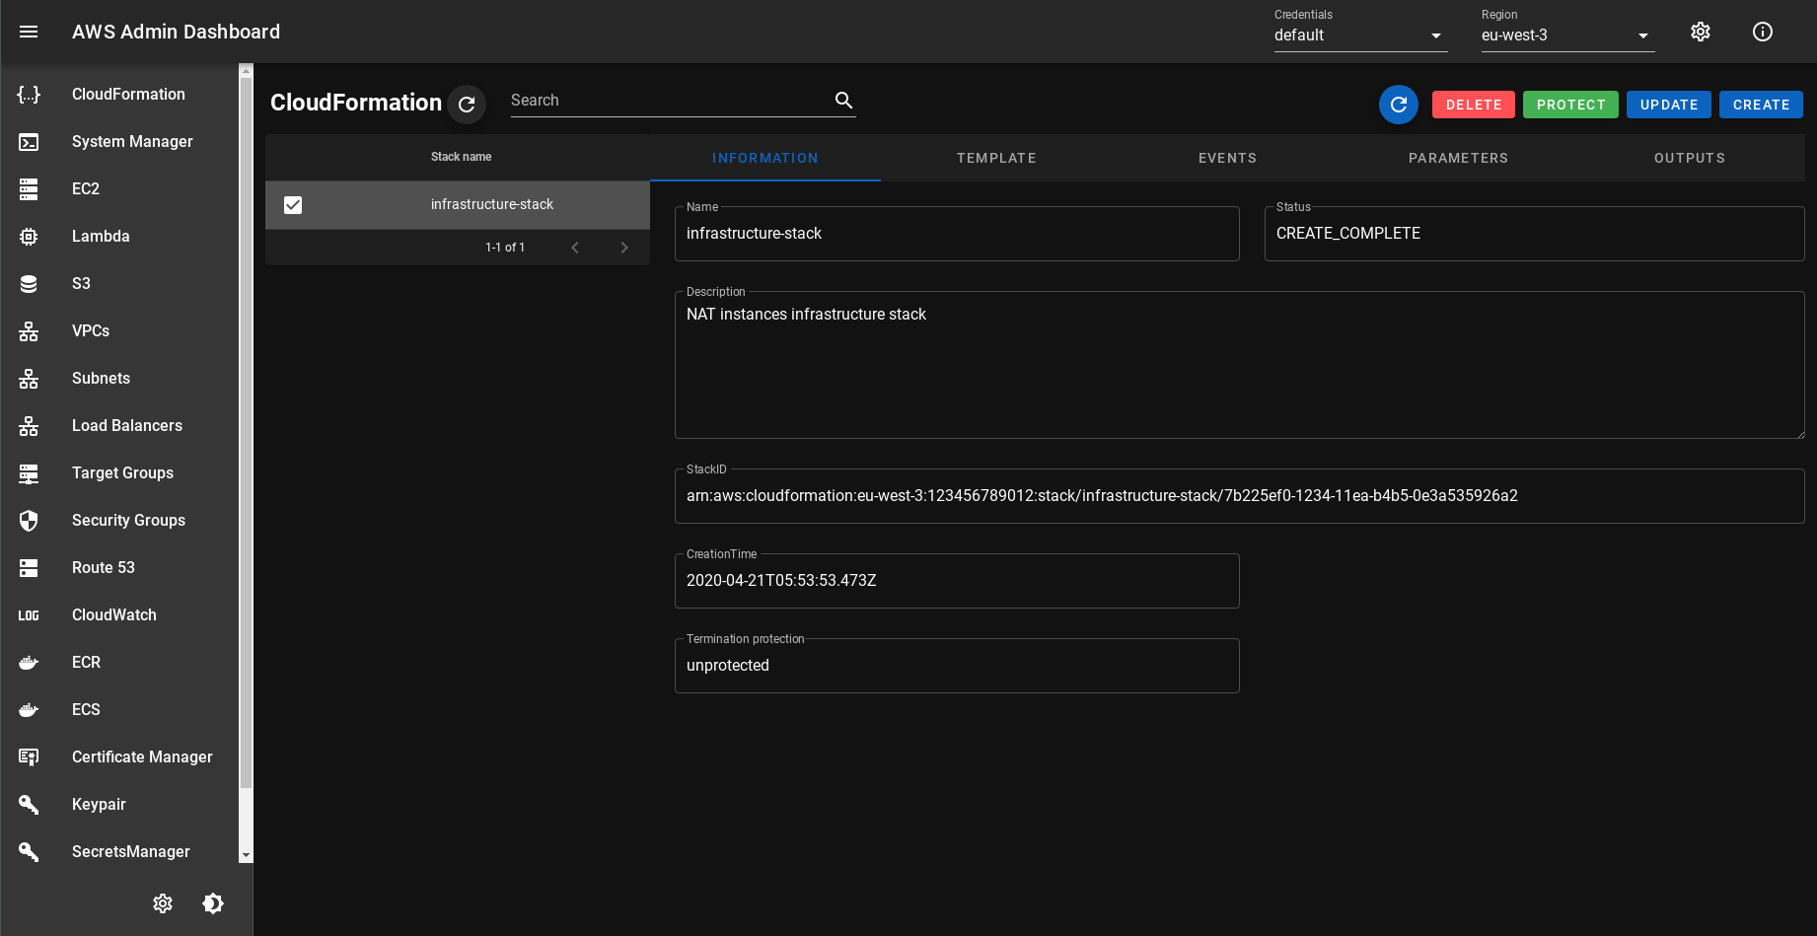Click the EC2 server icon
This screenshot has height=936, width=1817.
(x=29, y=189)
